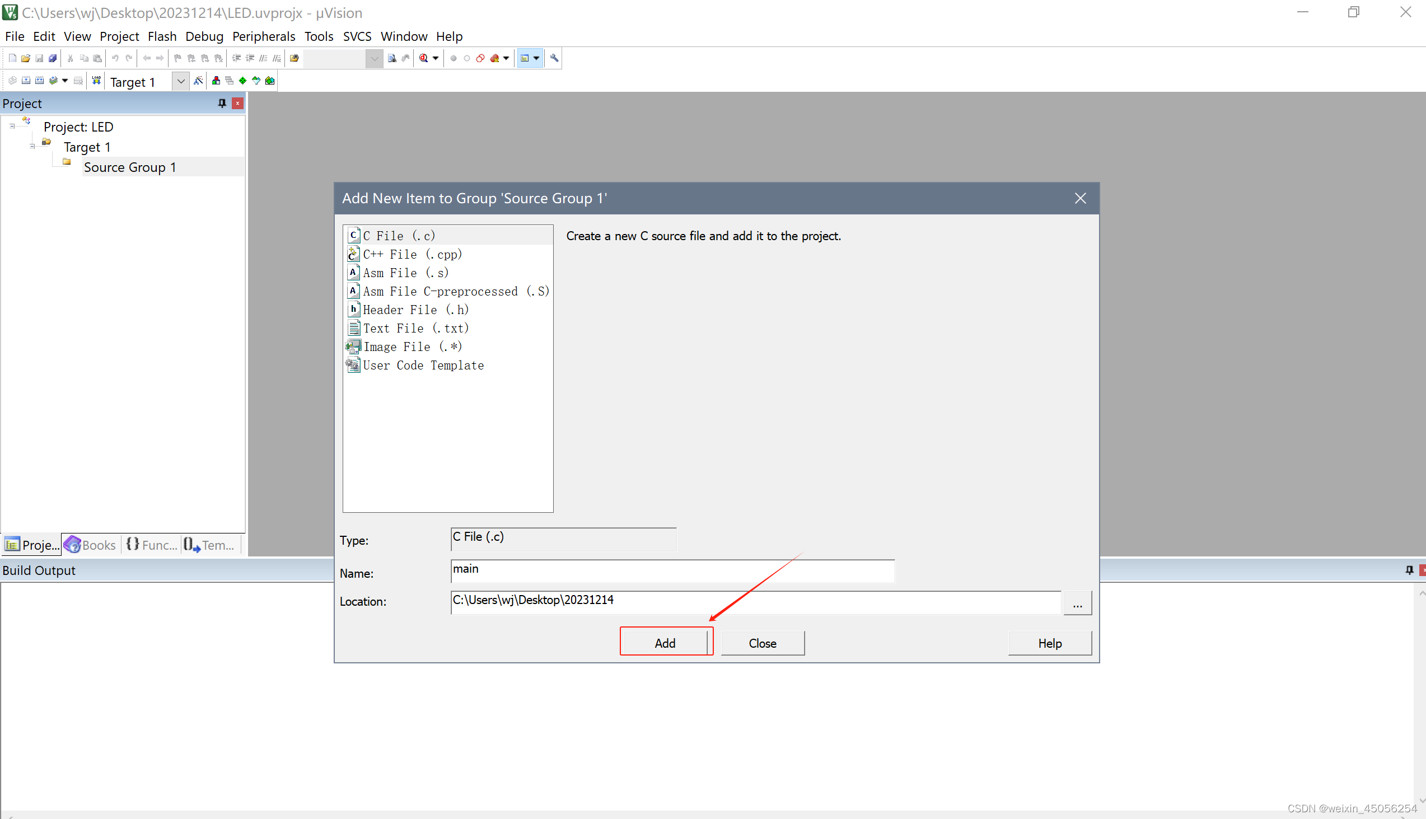Click the Save icon in toolbar
The height and width of the screenshot is (819, 1426).
coord(39,58)
